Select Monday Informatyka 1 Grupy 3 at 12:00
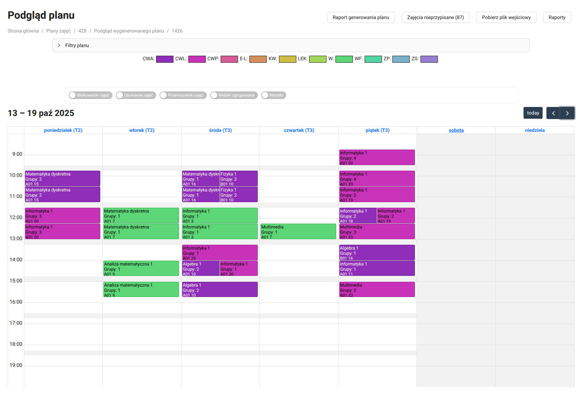The width and height of the screenshot is (578, 396). pos(62,216)
